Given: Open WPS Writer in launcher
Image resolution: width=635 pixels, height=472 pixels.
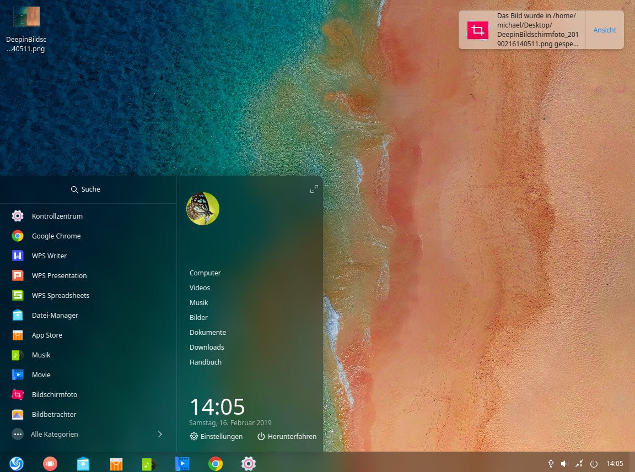Looking at the screenshot, I should coord(88,256).
